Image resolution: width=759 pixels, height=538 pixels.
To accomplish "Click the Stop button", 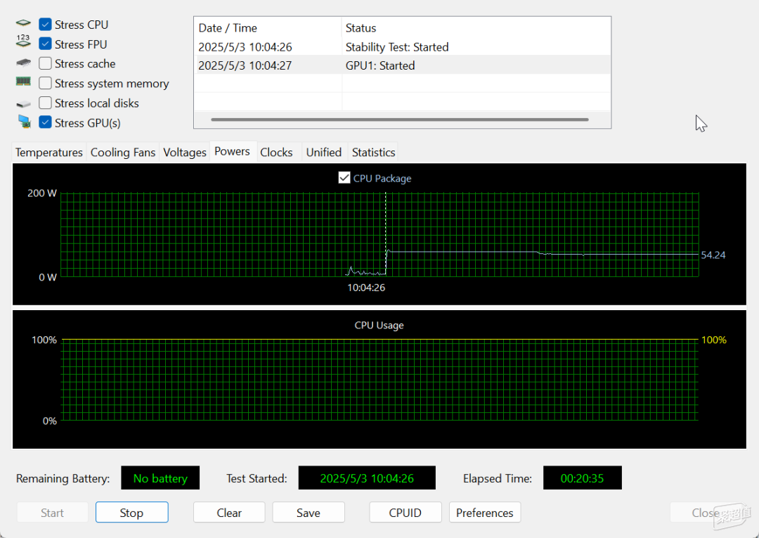I will coord(131,513).
